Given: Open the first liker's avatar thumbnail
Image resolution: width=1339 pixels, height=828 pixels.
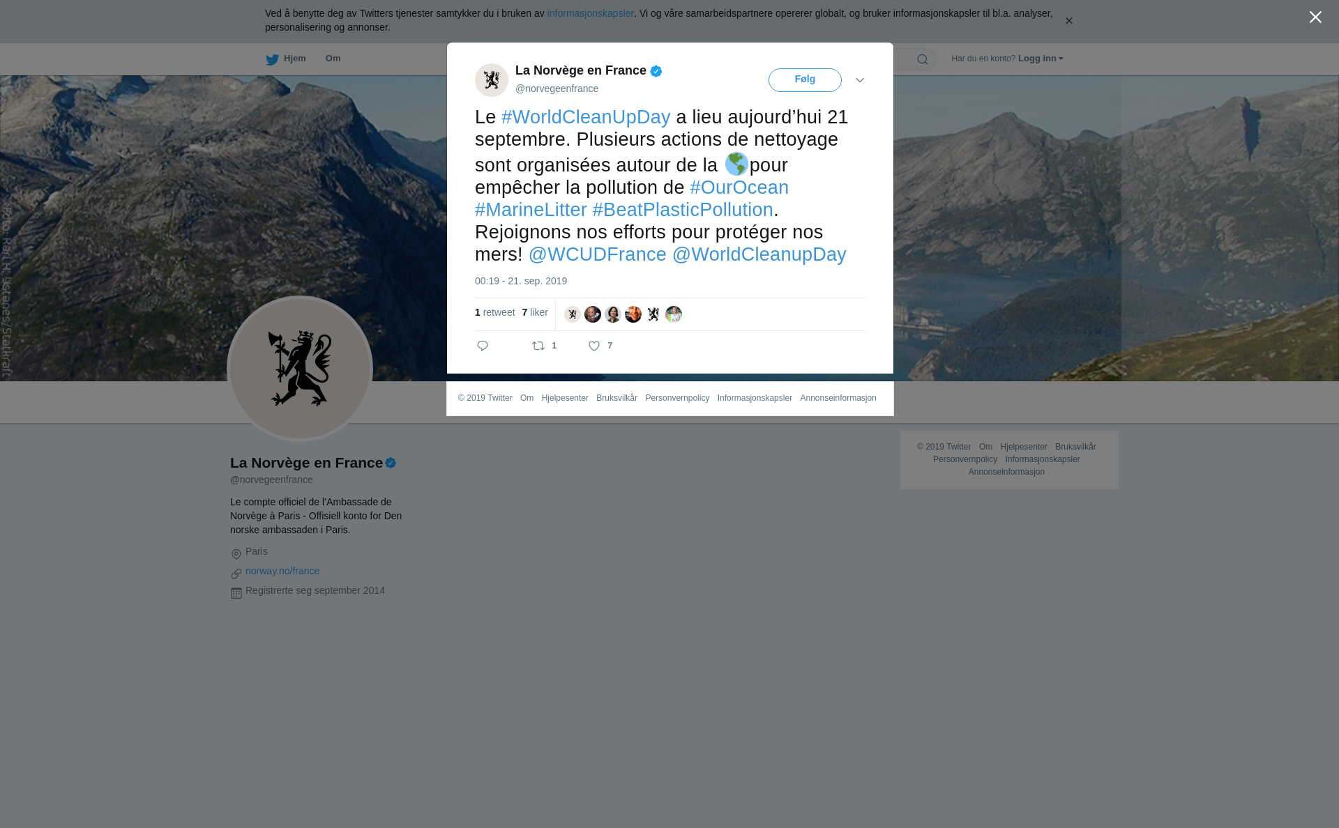Looking at the screenshot, I should coord(573,314).
